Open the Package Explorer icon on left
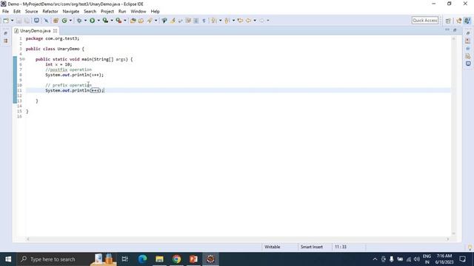474x266 pixels. (x=5, y=41)
